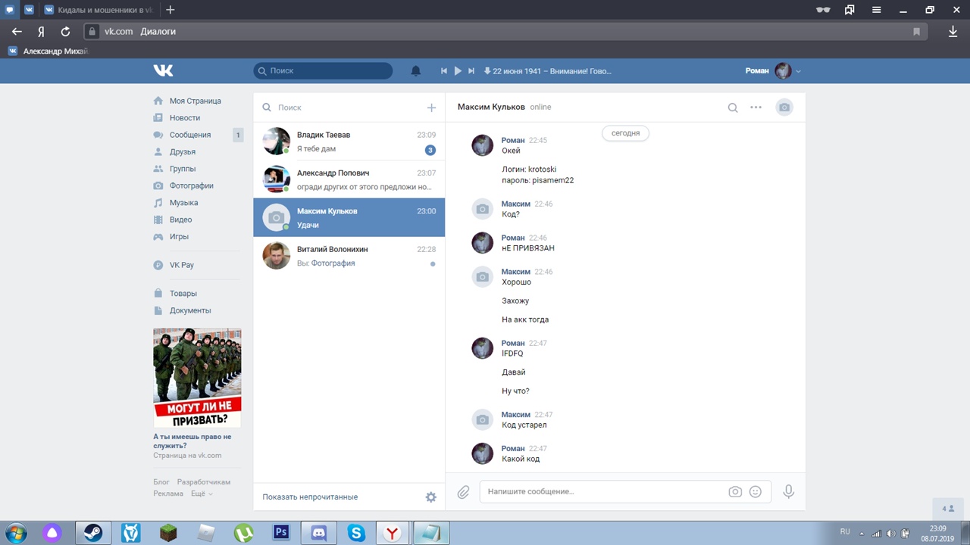The height and width of the screenshot is (545, 970).
Task: Open dialog settings gear icon
Action: click(430, 497)
